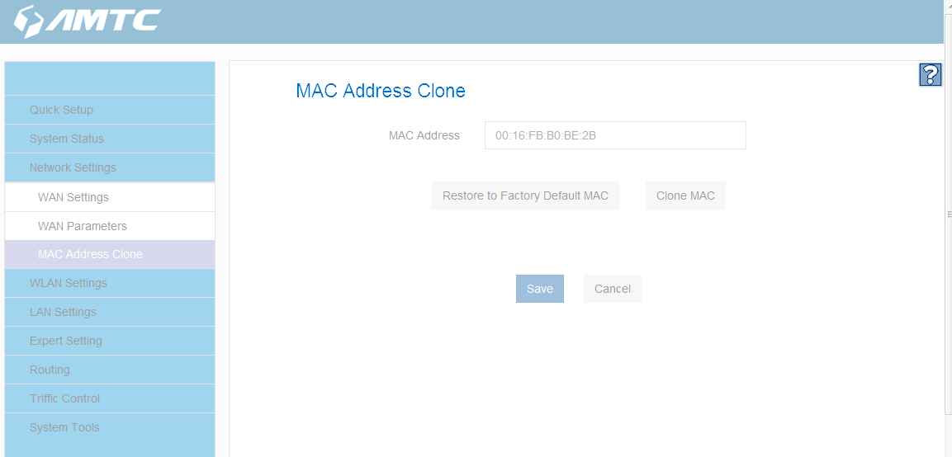Open Triffic Control in the sidebar
The height and width of the screenshot is (457, 952).
pyautogui.click(x=110, y=398)
